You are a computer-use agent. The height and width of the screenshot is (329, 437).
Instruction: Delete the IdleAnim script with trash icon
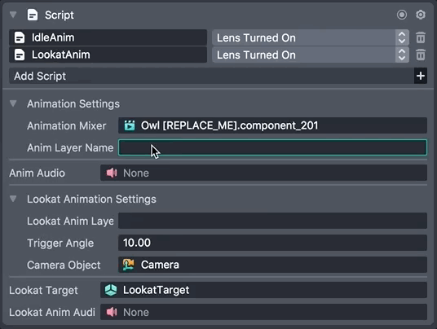click(x=421, y=37)
